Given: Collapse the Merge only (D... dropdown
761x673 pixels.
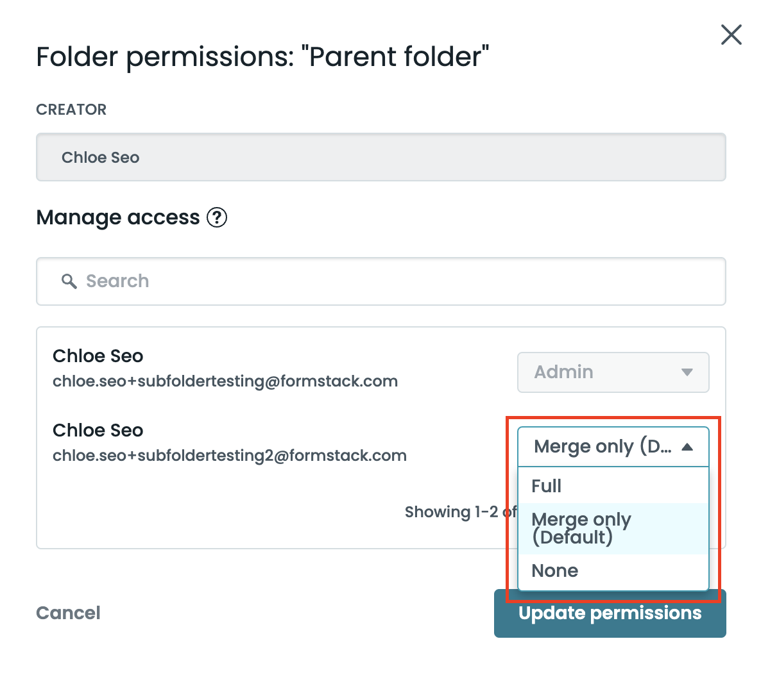Looking at the screenshot, I should click(x=602, y=447).
